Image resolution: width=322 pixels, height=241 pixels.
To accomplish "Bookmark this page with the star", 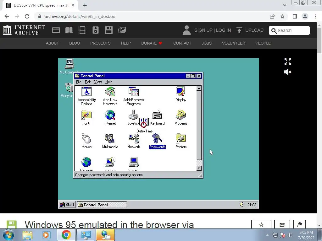I will 282,16.
